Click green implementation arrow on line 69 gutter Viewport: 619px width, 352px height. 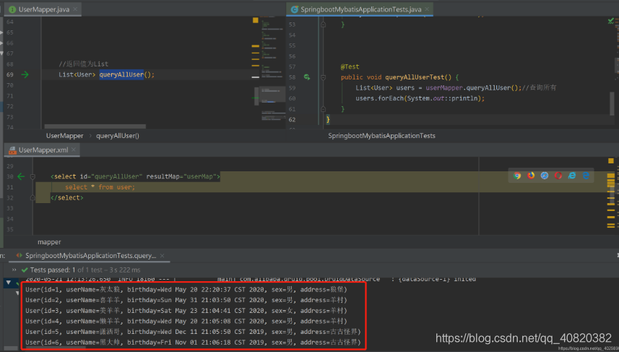click(25, 74)
